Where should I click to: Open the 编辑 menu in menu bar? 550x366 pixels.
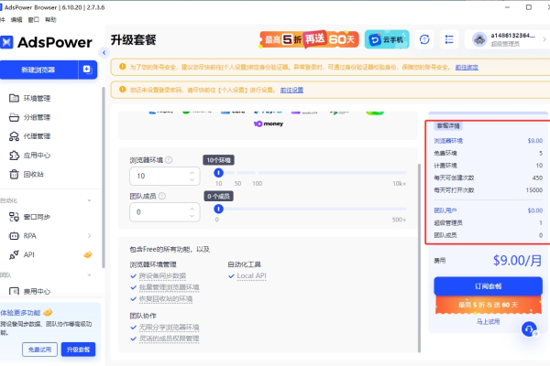16,19
